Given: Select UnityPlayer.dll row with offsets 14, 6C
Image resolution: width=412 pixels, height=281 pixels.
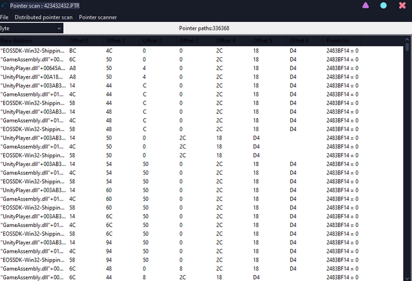Looking at the screenshot, I should (x=201, y=217).
